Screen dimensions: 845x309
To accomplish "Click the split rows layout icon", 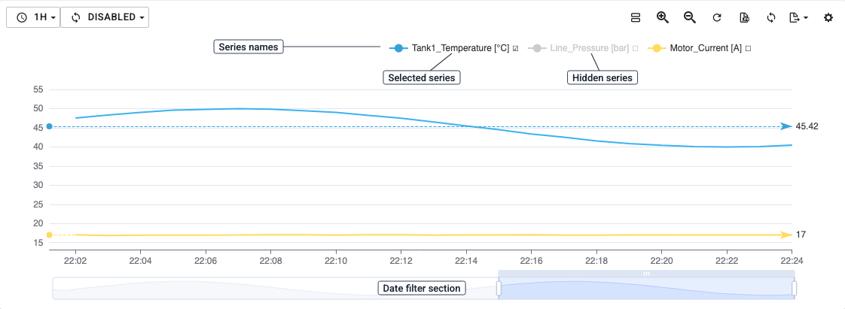I will click(636, 17).
